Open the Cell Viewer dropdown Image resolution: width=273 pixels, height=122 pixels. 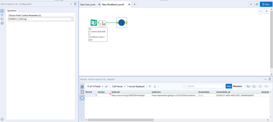119,86
